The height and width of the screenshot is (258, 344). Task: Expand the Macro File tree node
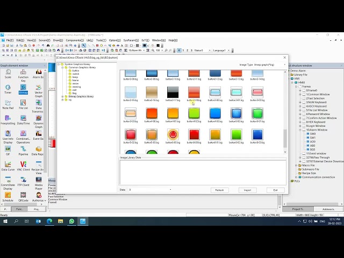[296, 166]
